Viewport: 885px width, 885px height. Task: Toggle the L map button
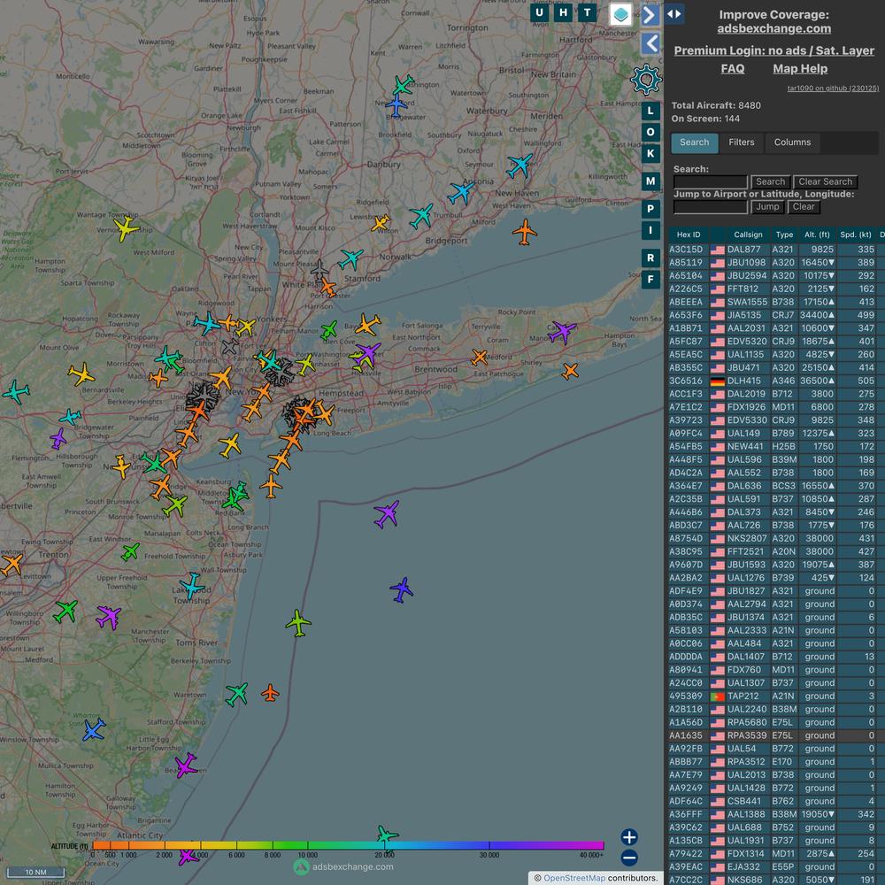(x=650, y=111)
